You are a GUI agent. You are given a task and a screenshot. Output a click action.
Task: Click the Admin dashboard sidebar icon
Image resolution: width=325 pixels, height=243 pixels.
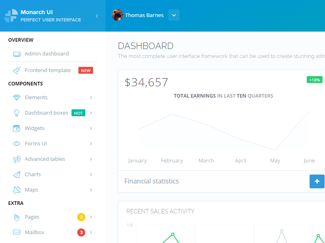16,53
